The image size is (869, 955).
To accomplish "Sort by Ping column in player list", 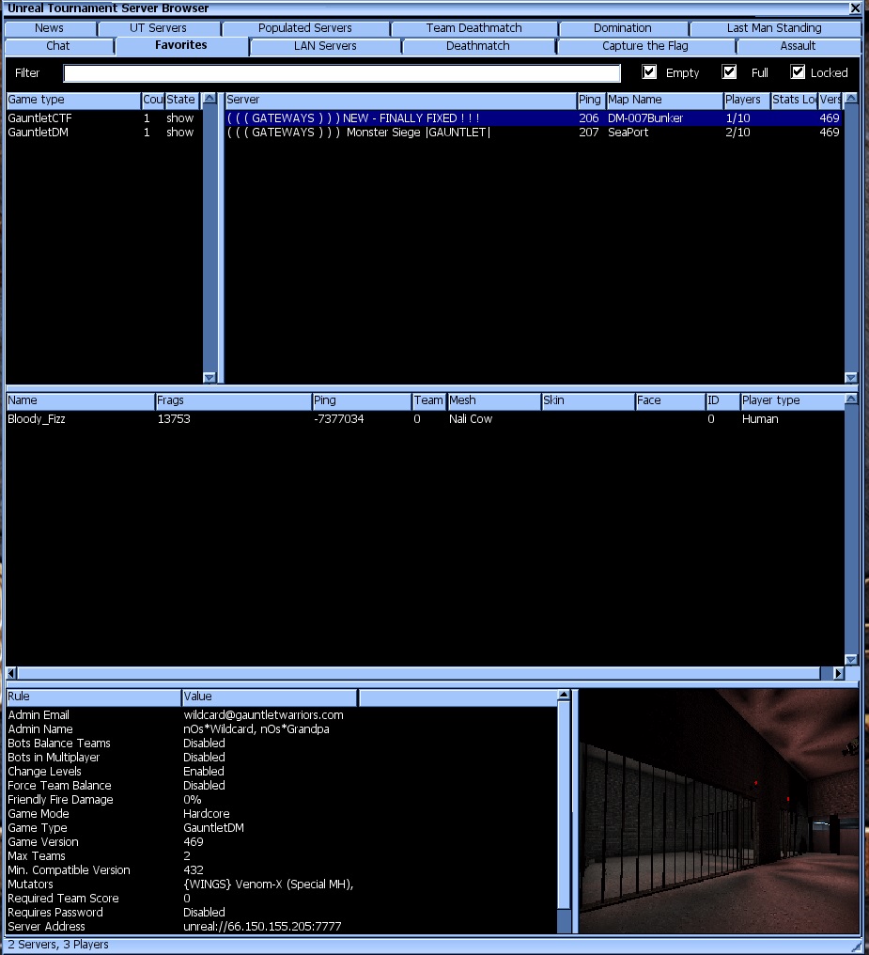I will [x=362, y=400].
